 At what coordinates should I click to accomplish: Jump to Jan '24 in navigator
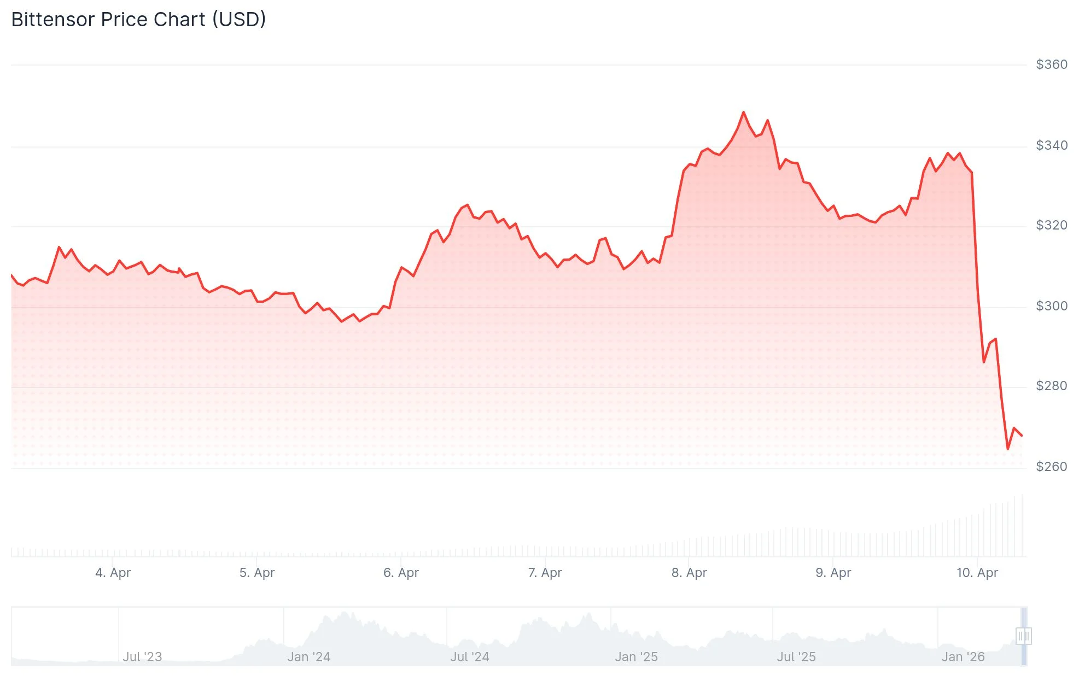pos(309,657)
